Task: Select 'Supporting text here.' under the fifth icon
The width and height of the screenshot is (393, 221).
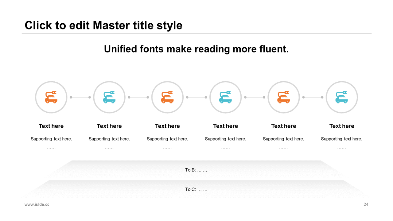Action: tap(283, 139)
